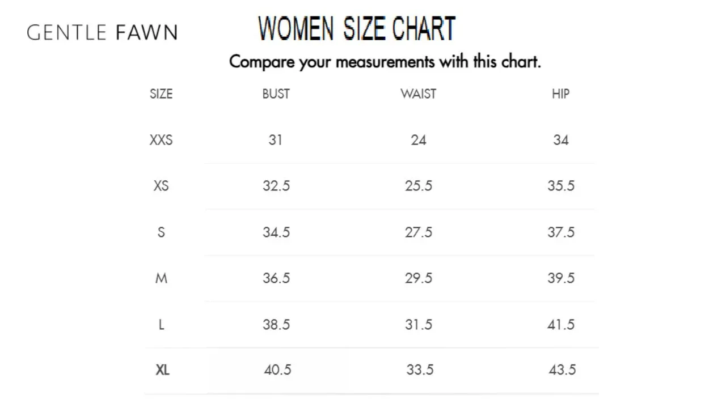Click the M size row label
Image resolution: width=726 pixels, height=408 pixels.
click(x=161, y=278)
